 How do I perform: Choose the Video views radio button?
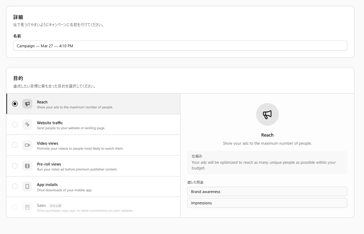click(15, 145)
